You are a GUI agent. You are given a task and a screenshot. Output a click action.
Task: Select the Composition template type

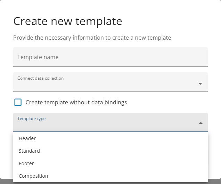coord(33,176)
